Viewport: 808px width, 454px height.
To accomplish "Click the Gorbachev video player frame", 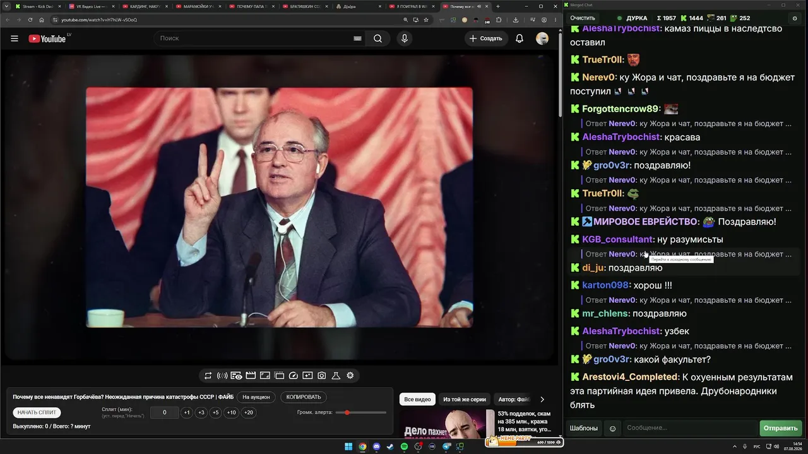I will pos(279,207).
